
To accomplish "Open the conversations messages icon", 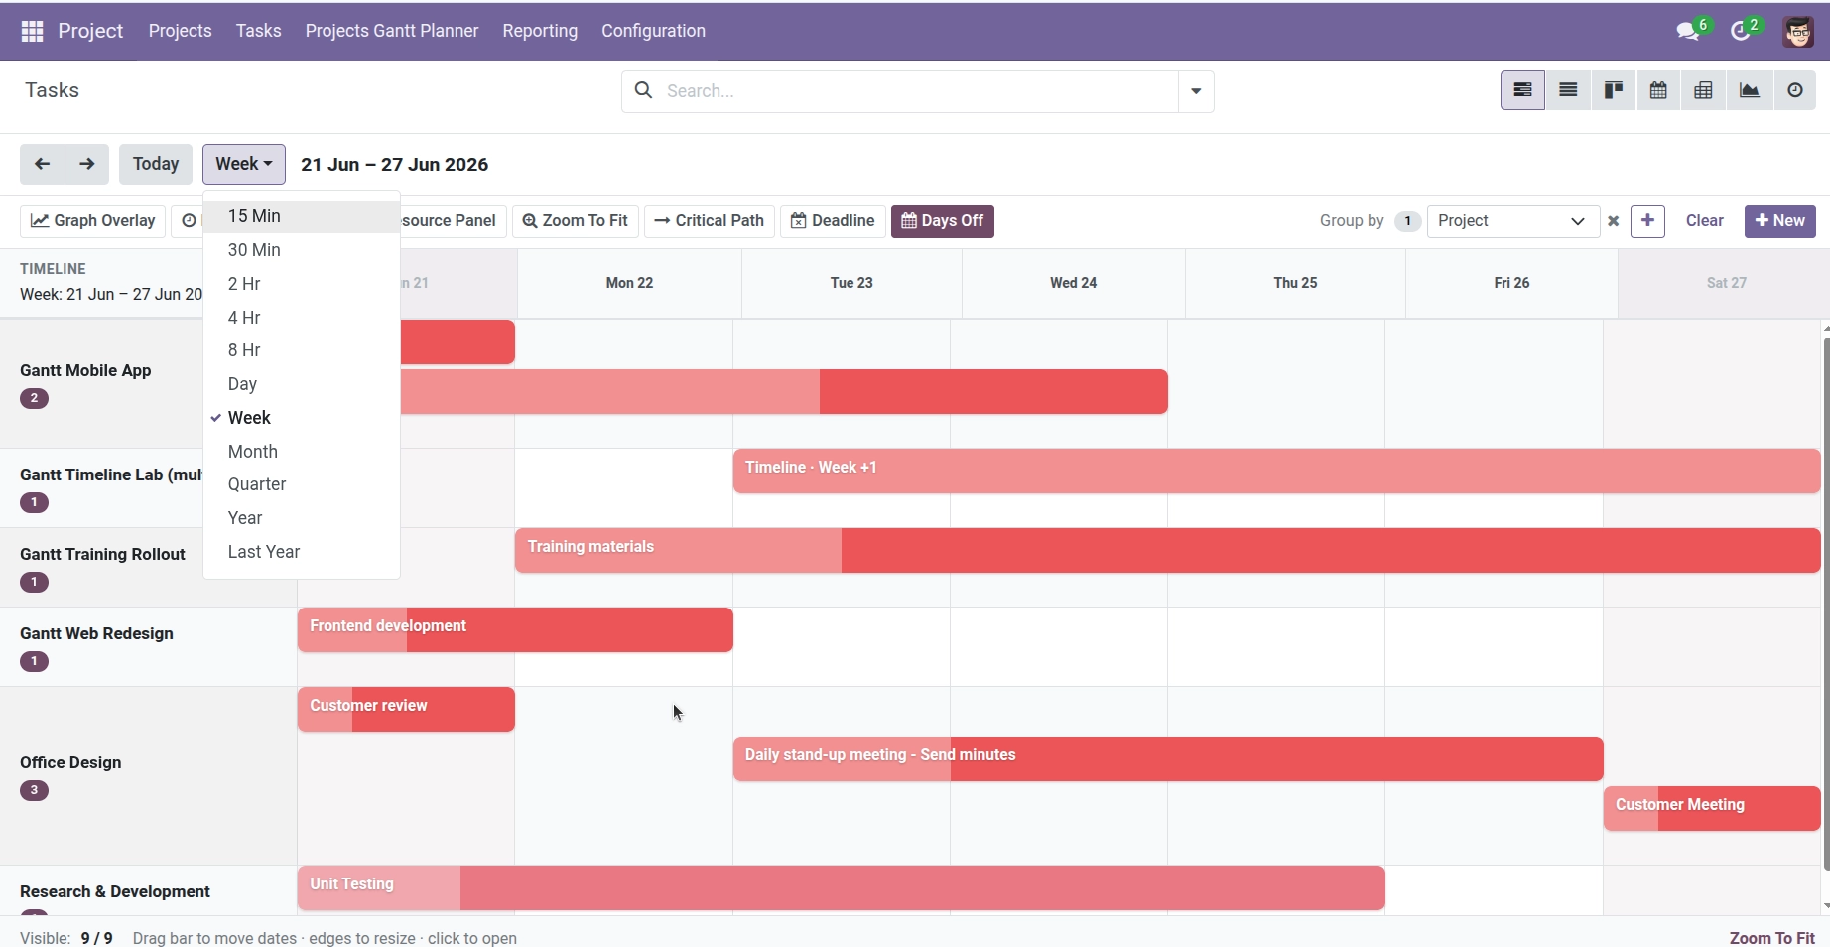I will point(1689,31).
